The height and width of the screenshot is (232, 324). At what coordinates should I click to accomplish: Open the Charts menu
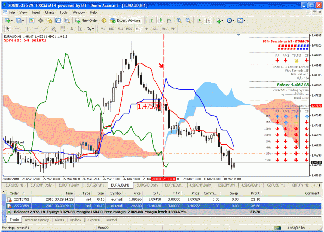click(x=50, y=12)
